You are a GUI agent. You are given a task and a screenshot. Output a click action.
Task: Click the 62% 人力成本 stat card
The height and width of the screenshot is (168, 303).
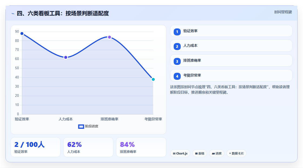pos(88,147)
